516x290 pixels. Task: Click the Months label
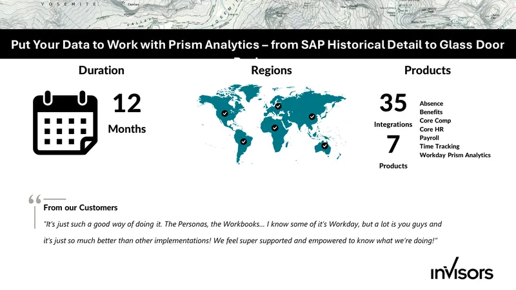[x=127, y=129]
